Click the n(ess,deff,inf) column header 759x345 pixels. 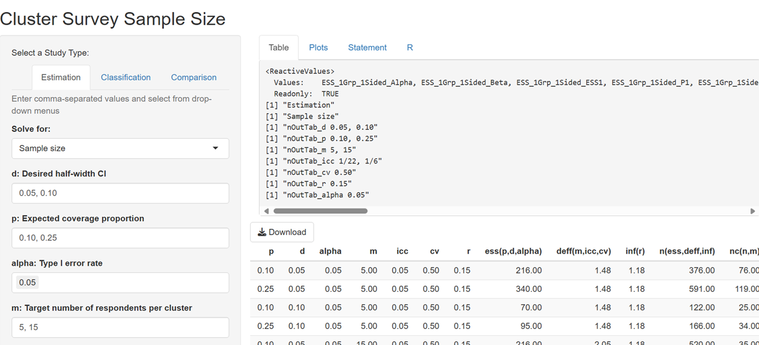click(x=687, y=251)
